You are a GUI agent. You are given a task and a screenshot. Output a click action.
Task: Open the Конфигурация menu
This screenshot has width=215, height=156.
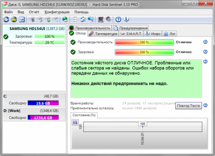point(54,11)
